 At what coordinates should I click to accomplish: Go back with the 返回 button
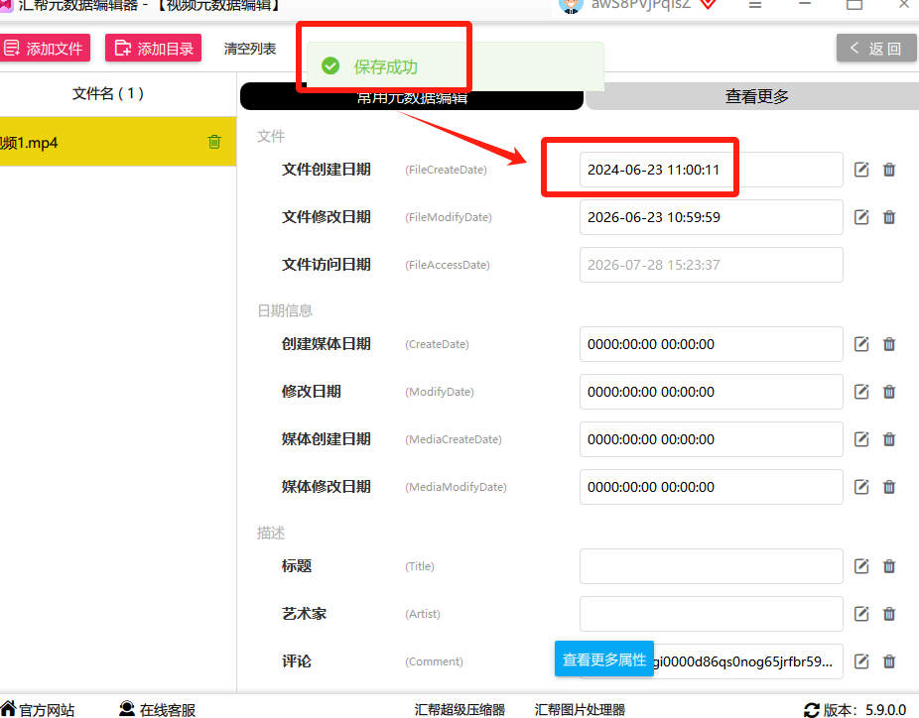(876, 48)
